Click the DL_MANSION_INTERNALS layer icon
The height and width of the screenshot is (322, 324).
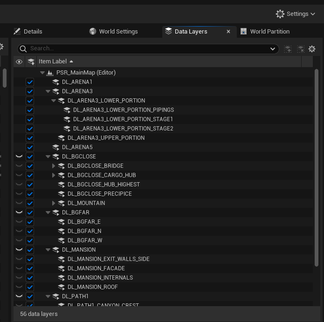(62, 278)
